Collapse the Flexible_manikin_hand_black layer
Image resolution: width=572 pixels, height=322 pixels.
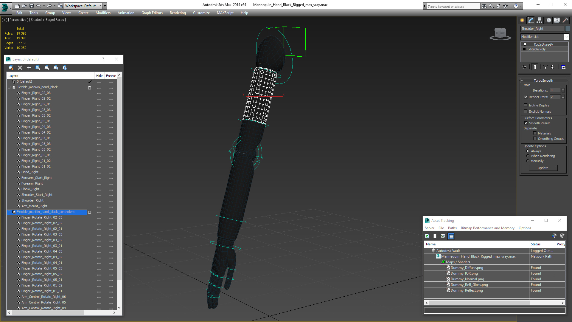coord(9,87)
